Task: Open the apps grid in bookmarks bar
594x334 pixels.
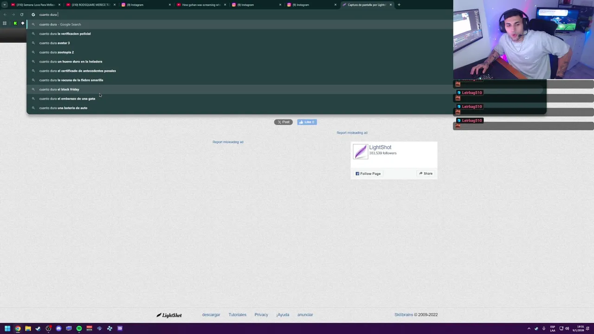Action: click(x=5, y=23)
